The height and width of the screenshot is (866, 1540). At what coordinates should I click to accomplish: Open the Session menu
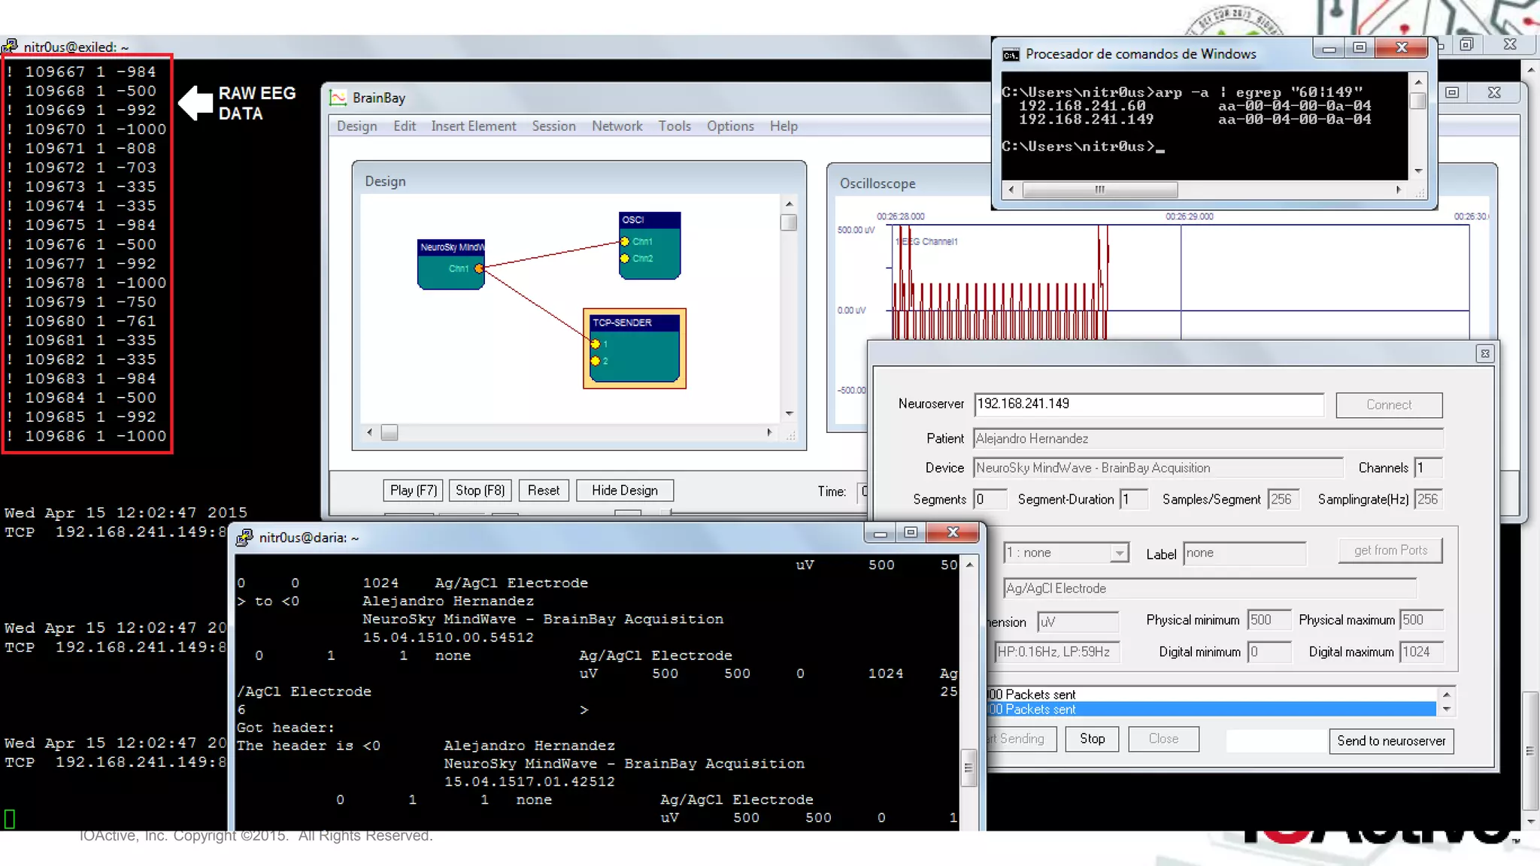553,126
